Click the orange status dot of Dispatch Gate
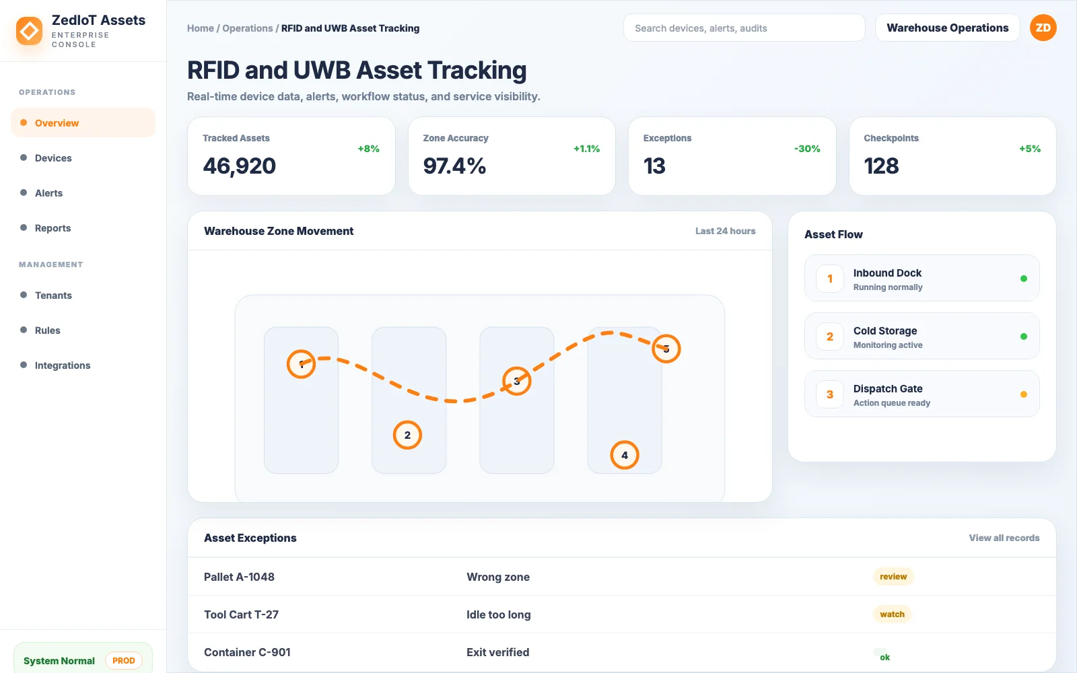This screenshot has width=1077, height=673. (1023, 394)
